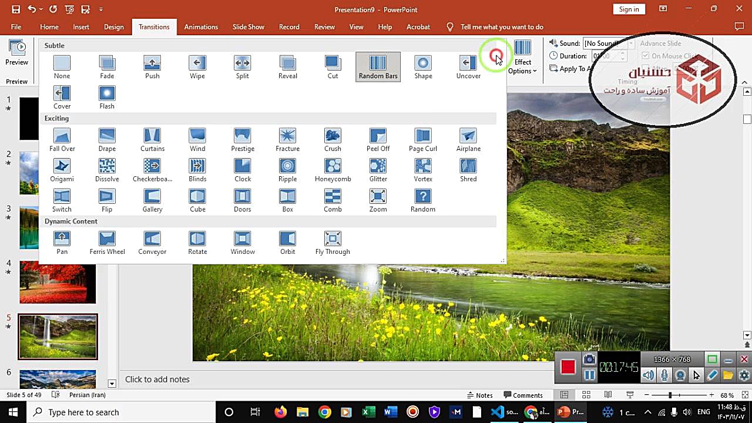Adjust the zoom slider

[x=670, y=395]
